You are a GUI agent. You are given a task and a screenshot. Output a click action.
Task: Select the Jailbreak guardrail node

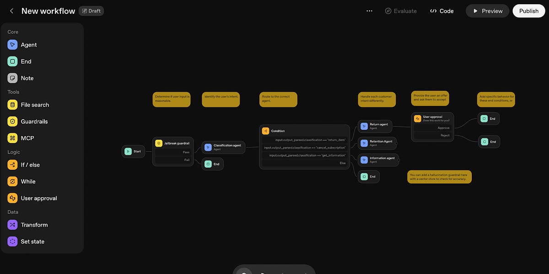pos(176,143)
